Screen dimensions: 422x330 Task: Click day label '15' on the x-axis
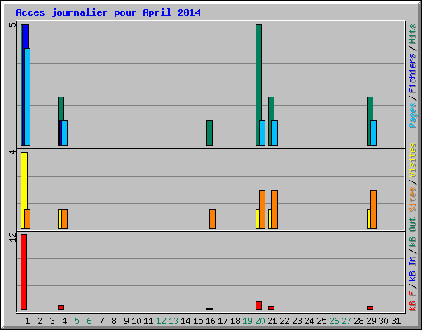pyautogui.click(x=198, y=321)
